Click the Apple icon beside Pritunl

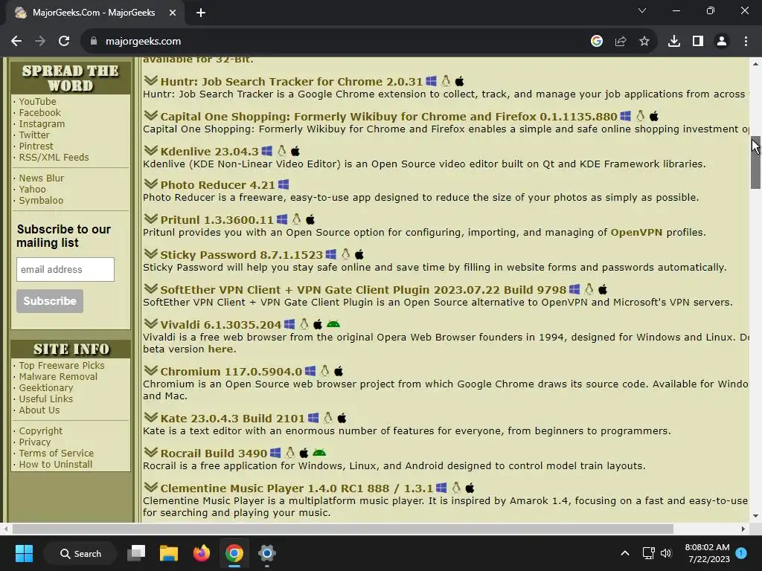(x=310, y=219)
